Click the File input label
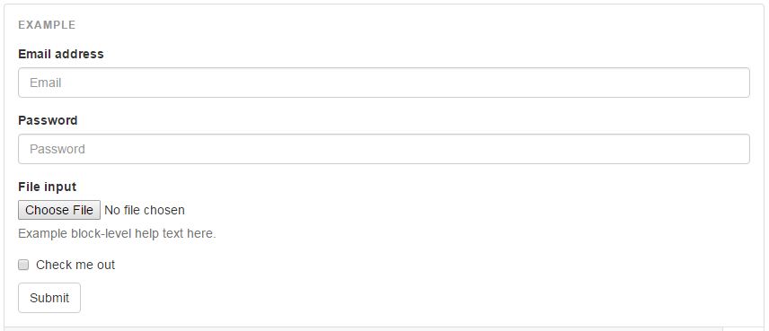The width and height of the screenshot is (769, 331). 47,187
